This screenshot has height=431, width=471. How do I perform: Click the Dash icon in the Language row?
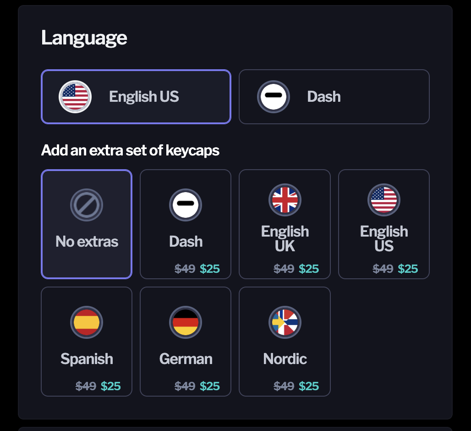coord(274,97)
